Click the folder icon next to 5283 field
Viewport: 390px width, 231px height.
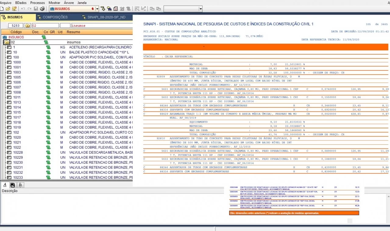click(27, 26)
